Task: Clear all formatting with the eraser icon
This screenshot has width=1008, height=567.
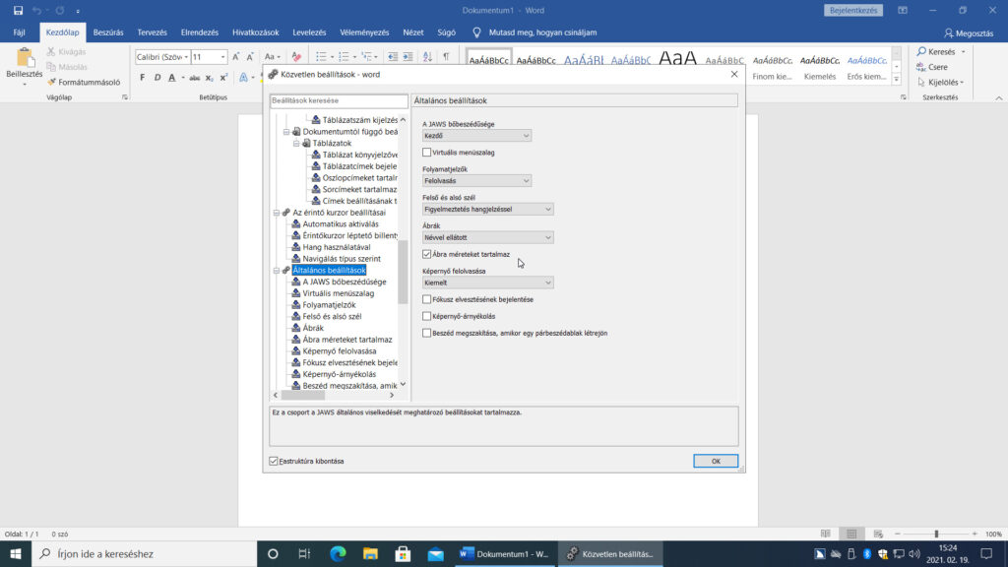Action: (296, 57)
